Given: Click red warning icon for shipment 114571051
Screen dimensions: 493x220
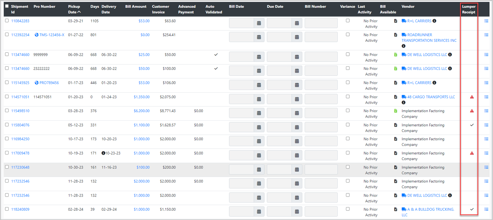Looking at the screenshot, I should coord(472,97).
